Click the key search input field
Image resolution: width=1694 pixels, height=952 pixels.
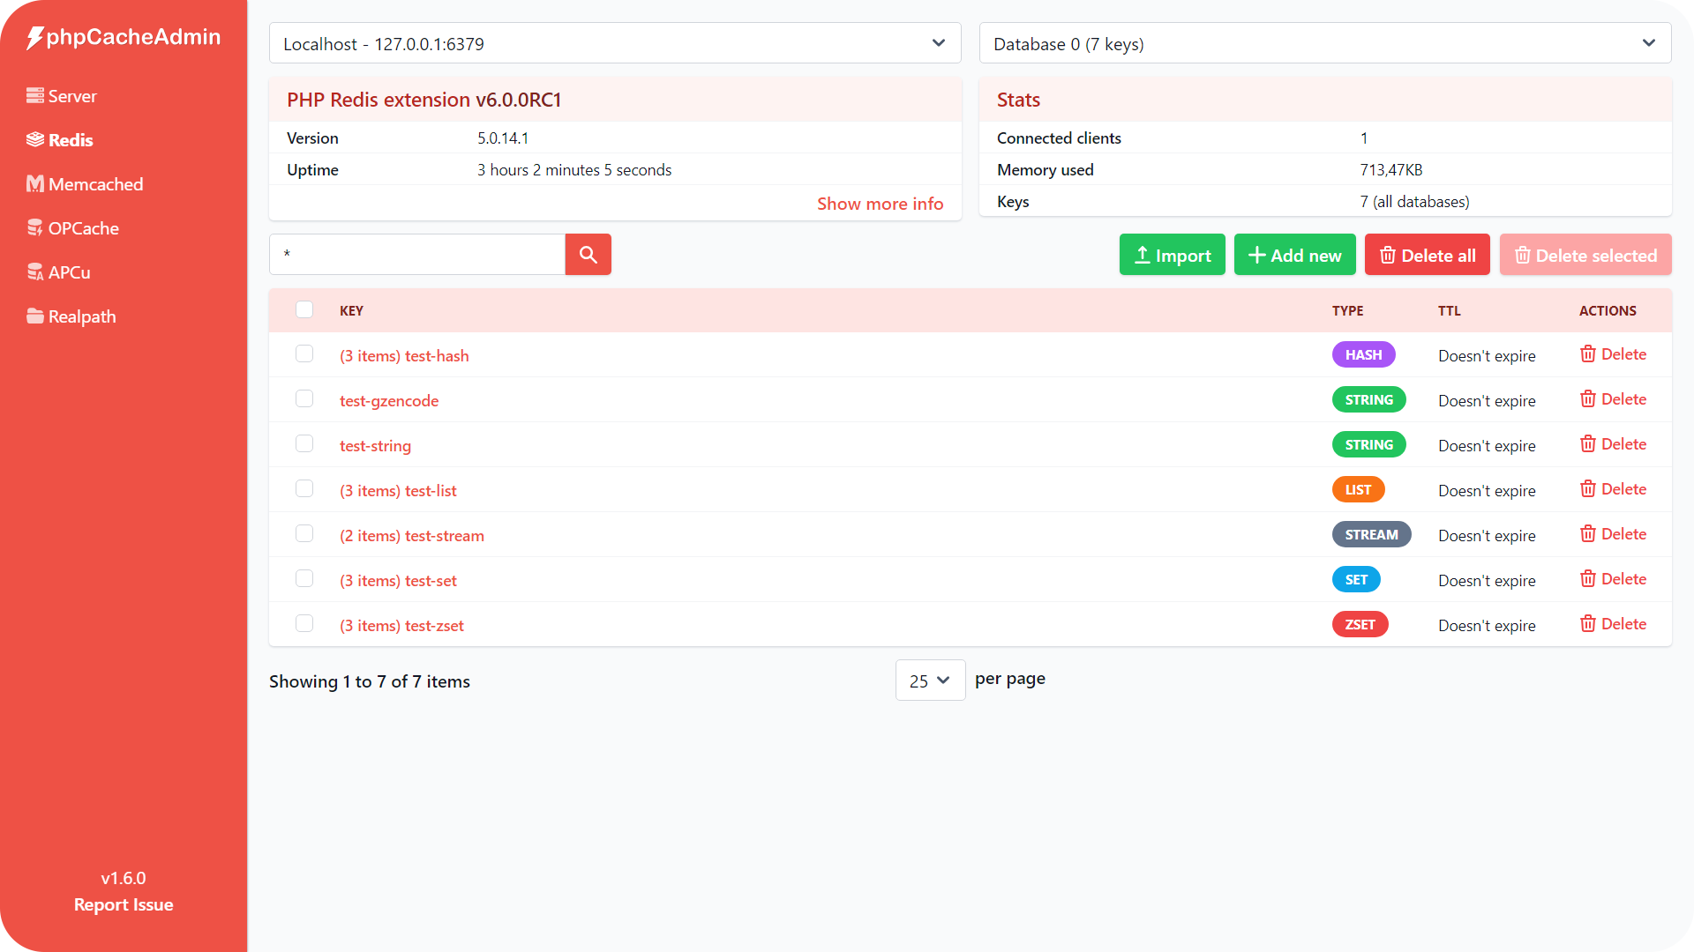(417, 255)
